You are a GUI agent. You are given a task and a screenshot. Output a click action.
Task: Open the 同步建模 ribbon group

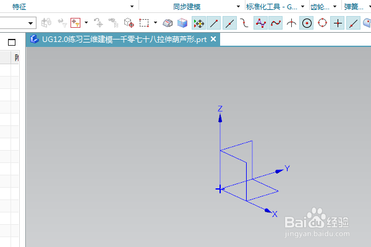[187, 7]
